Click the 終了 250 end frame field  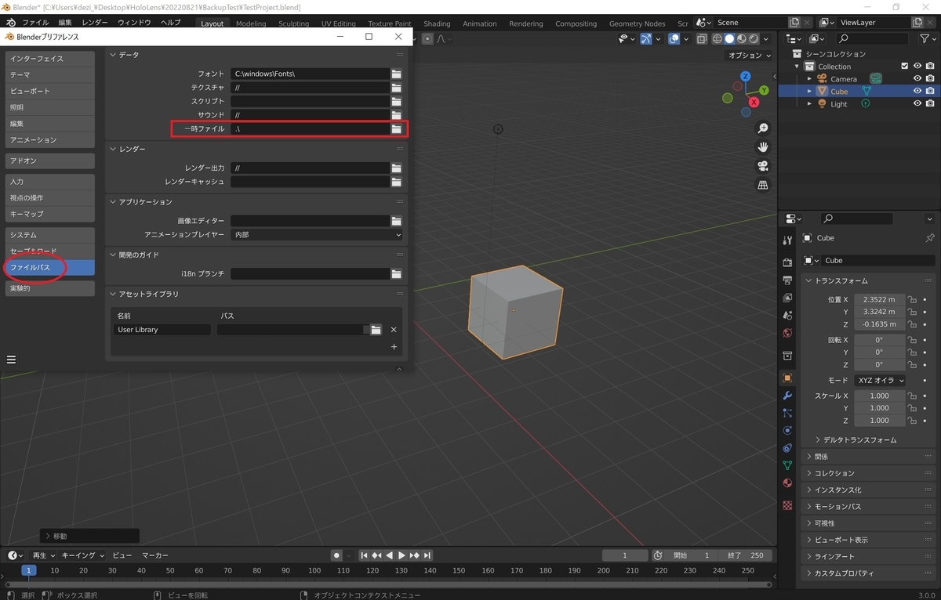tap(745, 555)
